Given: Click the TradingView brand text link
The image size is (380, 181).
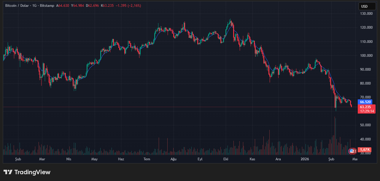Looking at the screenshot, I should [32, 172].
